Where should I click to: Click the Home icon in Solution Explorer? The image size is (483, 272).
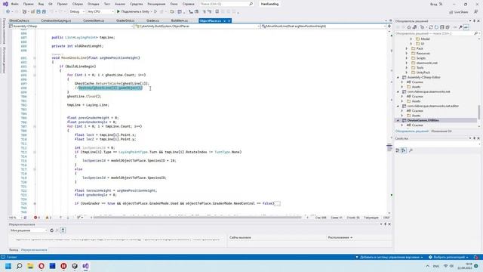409,27
